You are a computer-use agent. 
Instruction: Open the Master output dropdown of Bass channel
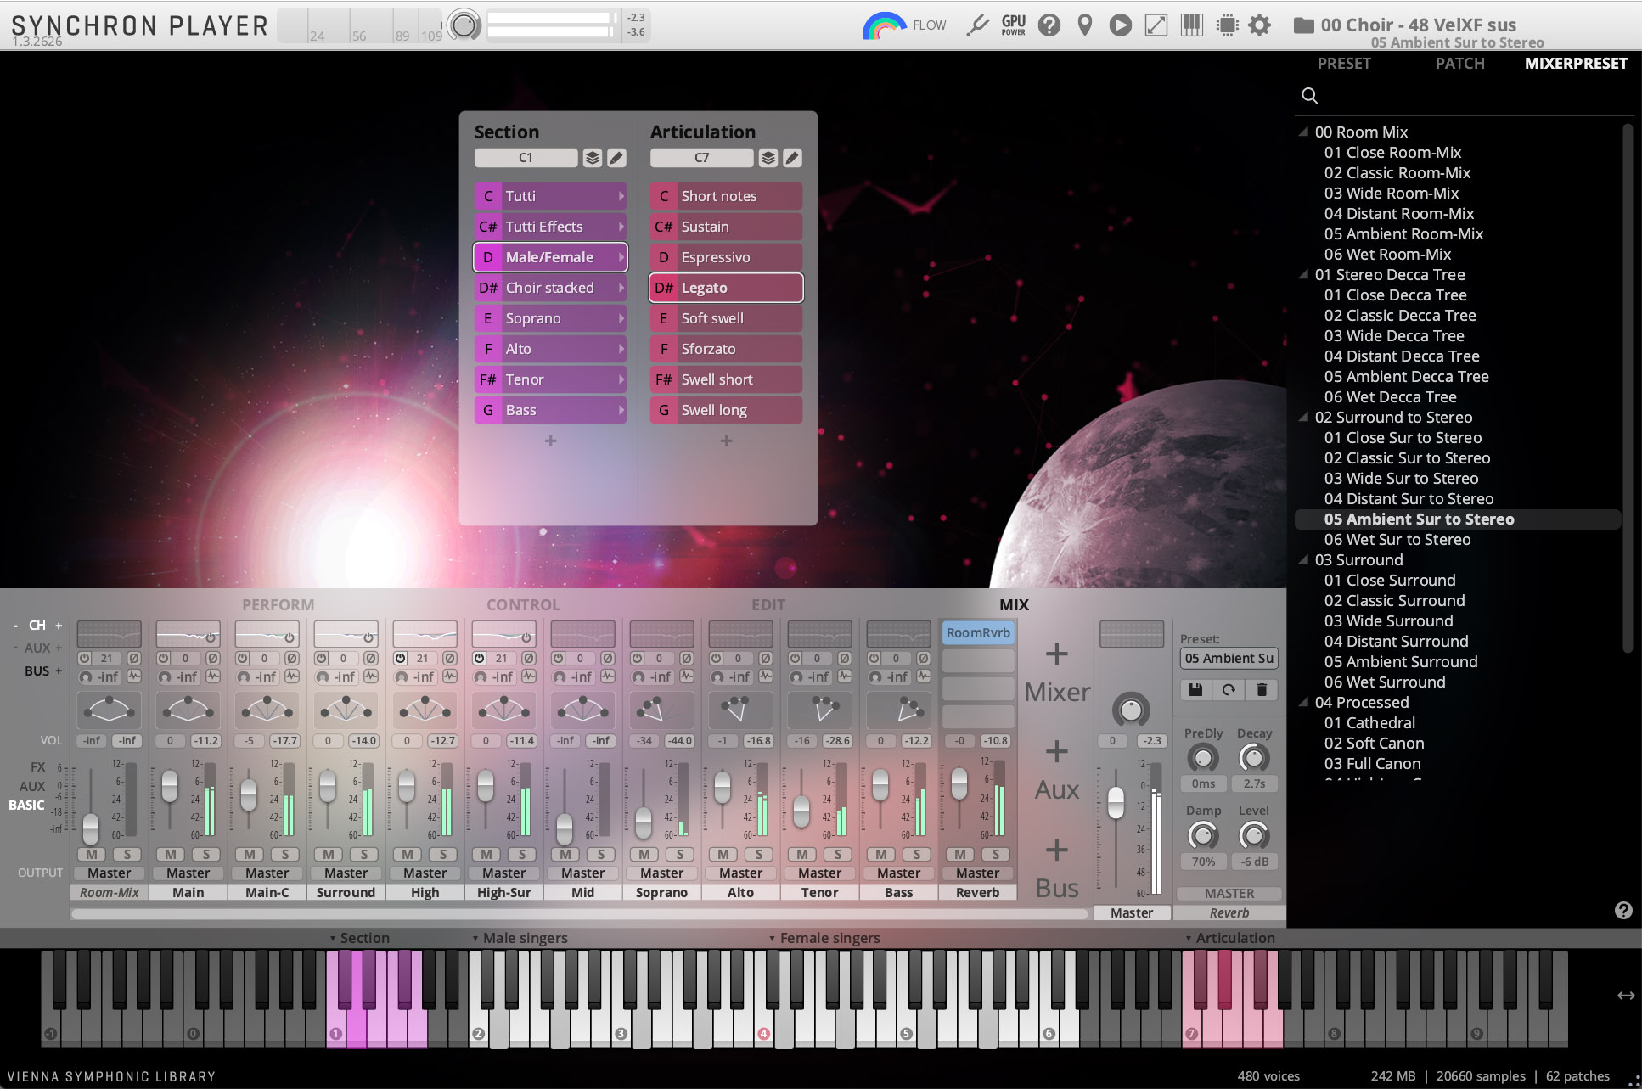[x=898, y=873]
